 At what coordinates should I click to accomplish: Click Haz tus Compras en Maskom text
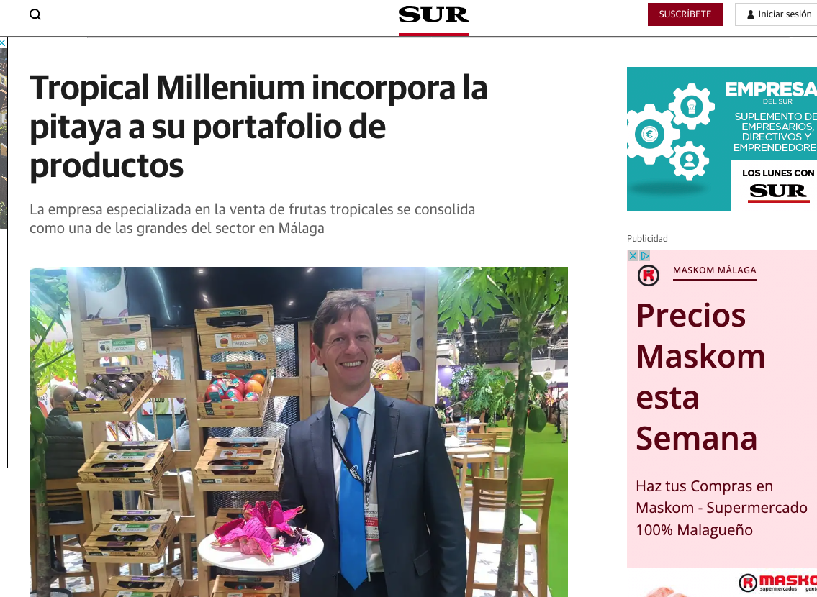pos(721,508)
